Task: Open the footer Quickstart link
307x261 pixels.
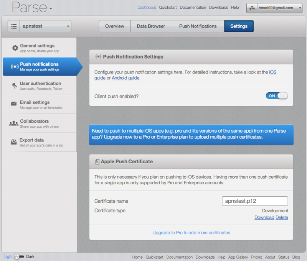Action: coord(155,257)
